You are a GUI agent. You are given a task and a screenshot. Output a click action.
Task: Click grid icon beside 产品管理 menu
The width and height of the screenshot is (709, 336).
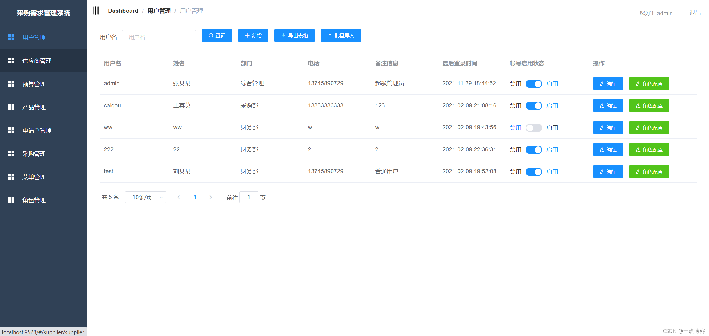[x=11, y=107]
